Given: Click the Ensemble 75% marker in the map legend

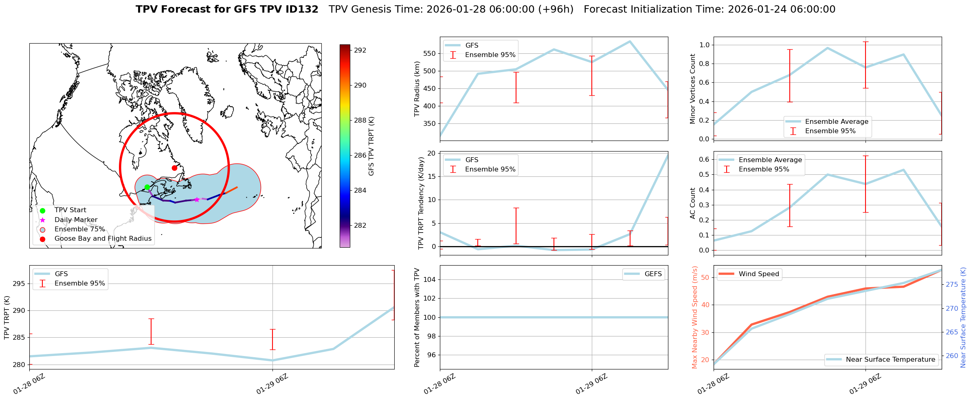Looking at the screenshot, I should point(42,229).
